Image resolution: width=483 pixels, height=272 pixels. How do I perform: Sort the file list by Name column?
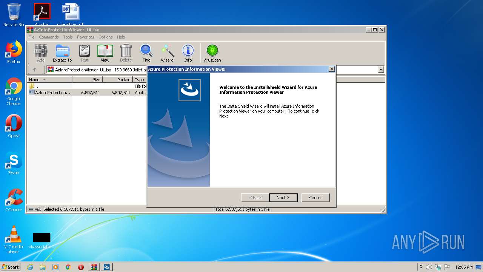(49, 80)
